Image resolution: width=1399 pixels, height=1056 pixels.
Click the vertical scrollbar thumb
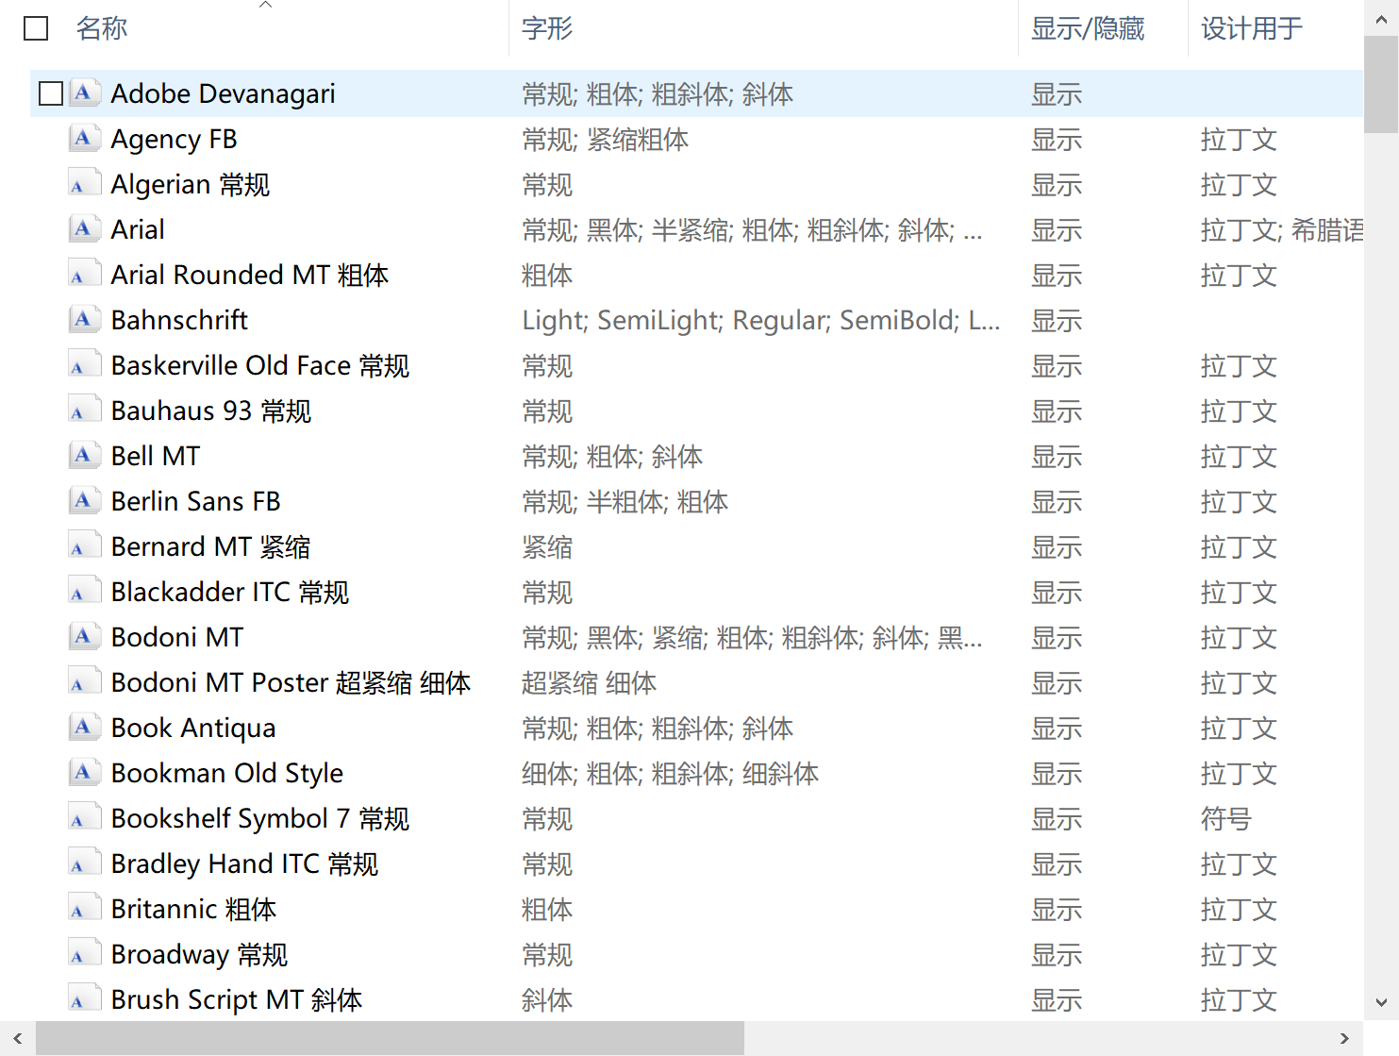tap(1381, 85)
